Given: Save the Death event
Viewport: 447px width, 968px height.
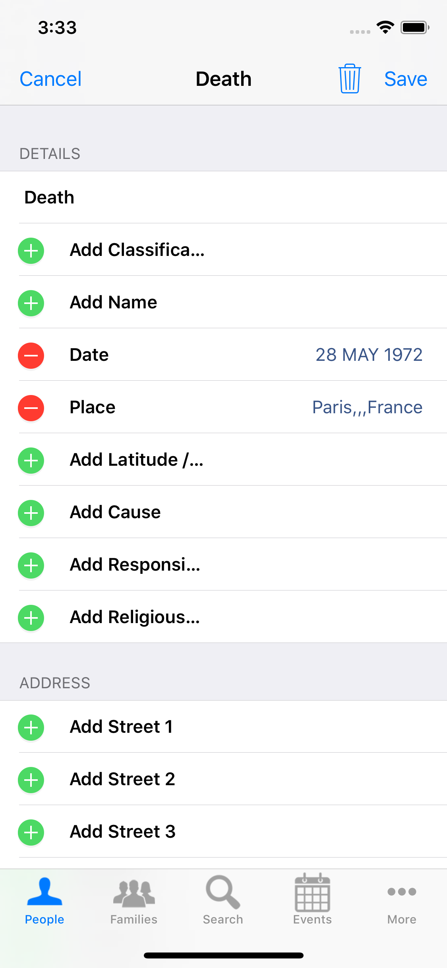Looking at the screenshot, I should (406, 79).
